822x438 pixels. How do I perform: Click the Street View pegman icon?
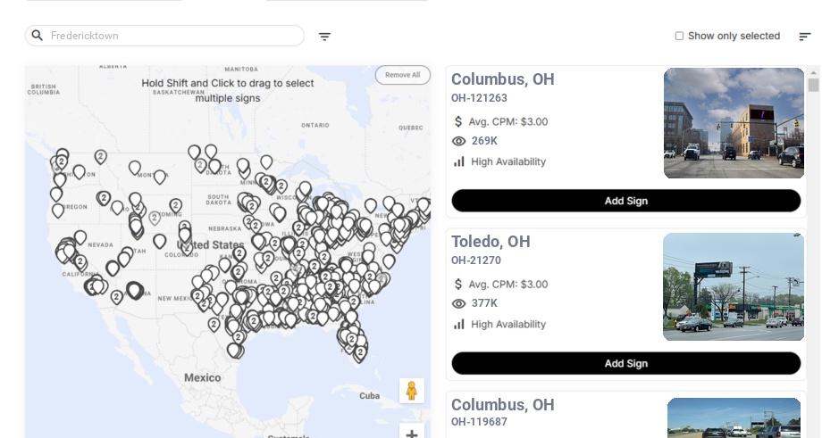pos(411,391)
